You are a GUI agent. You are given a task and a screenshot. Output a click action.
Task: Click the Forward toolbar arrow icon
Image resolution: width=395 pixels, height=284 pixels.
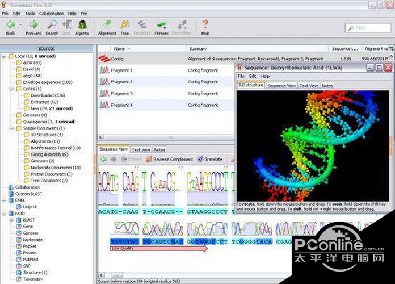click(33, 24)
